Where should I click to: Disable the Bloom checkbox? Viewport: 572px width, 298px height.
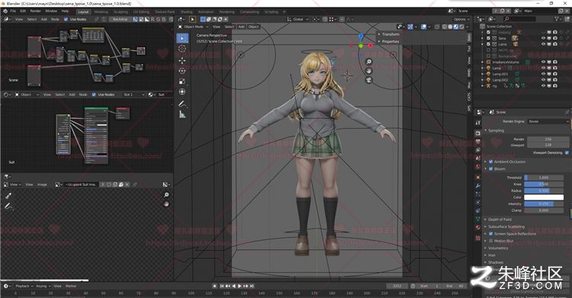pos(490,169)
